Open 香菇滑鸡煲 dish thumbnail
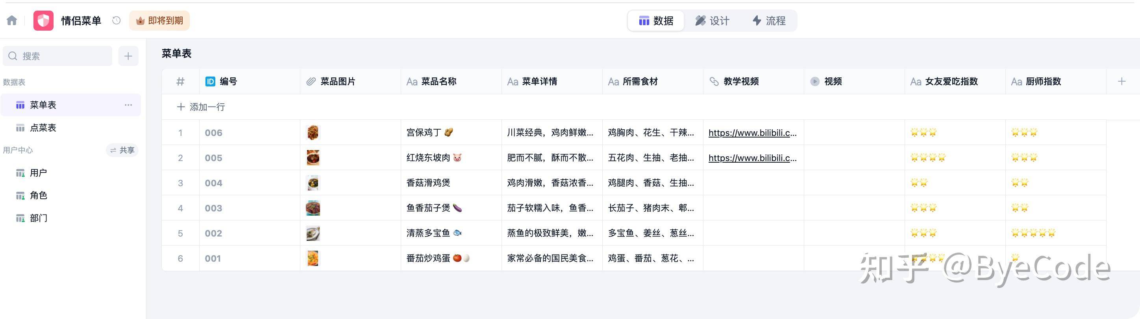The height and width of the screenshot is (319, 1140). [x=313, y=182]
